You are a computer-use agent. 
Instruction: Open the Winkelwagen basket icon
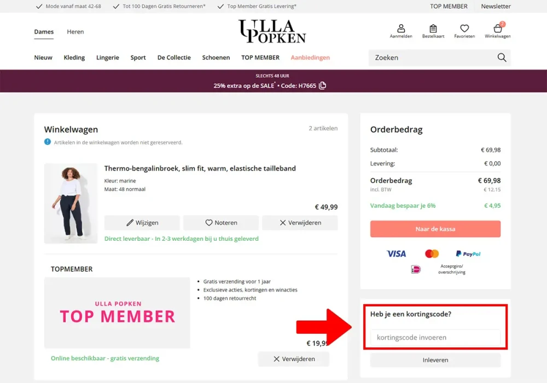tap(498, 30)
